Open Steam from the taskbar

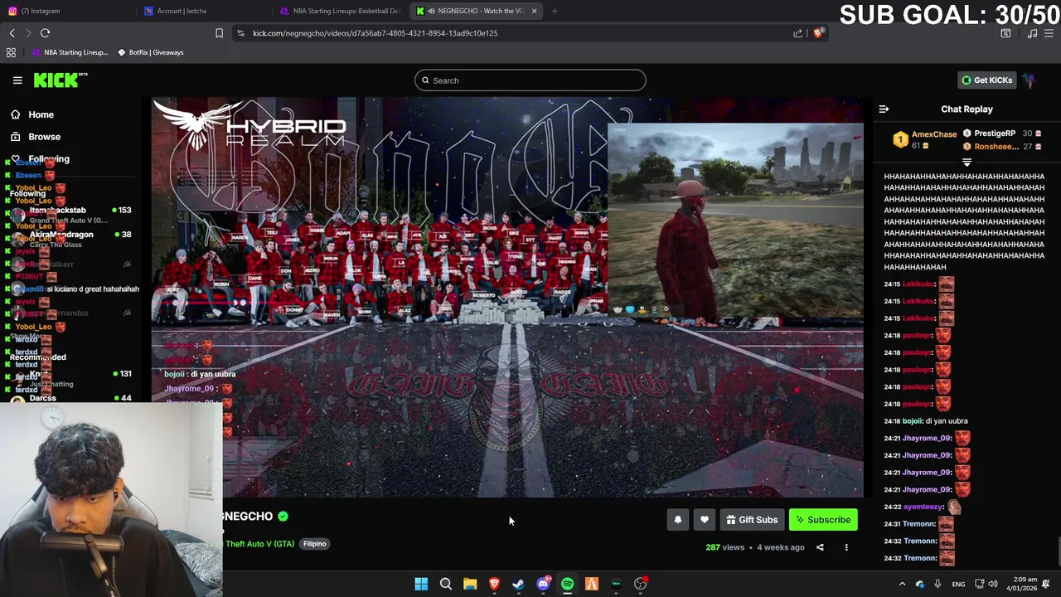pyautogui.click(x=518, y=585)
